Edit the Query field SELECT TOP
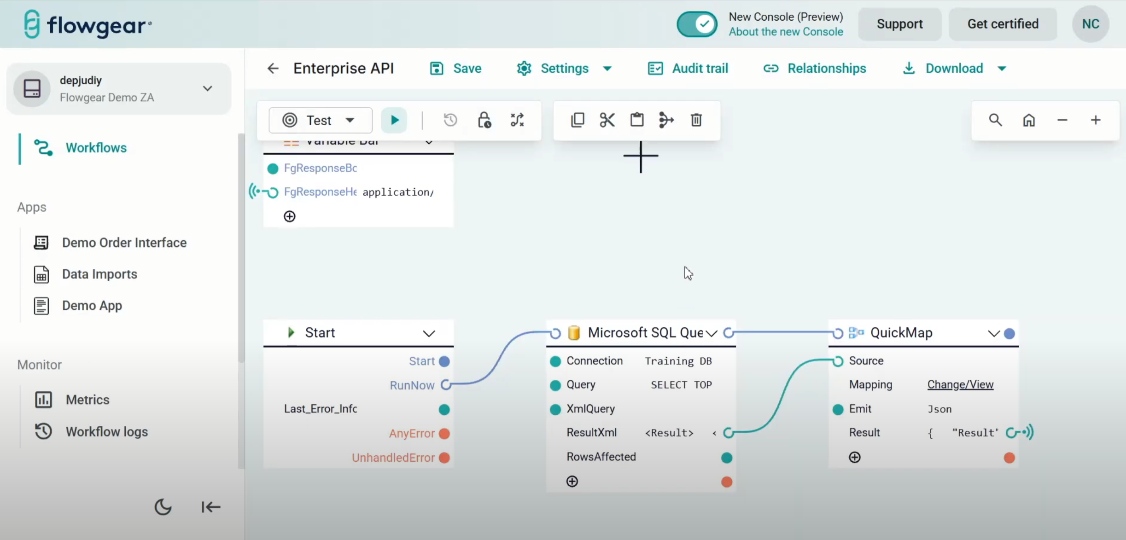This screenshot has width=1126, height=540. [x=681, y=385]
